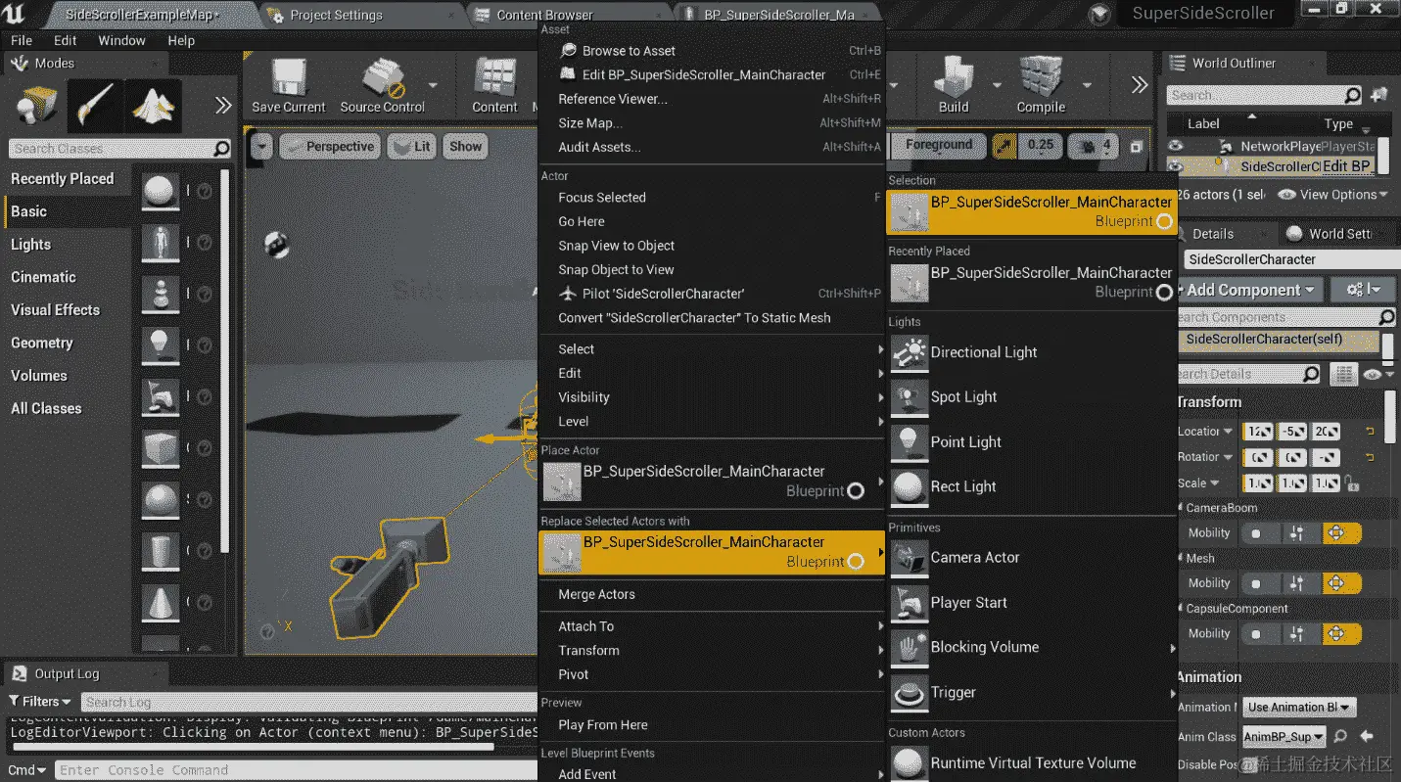Open the Add Component dropdown
This screenshot has width=1401, height=782.
1249,290
